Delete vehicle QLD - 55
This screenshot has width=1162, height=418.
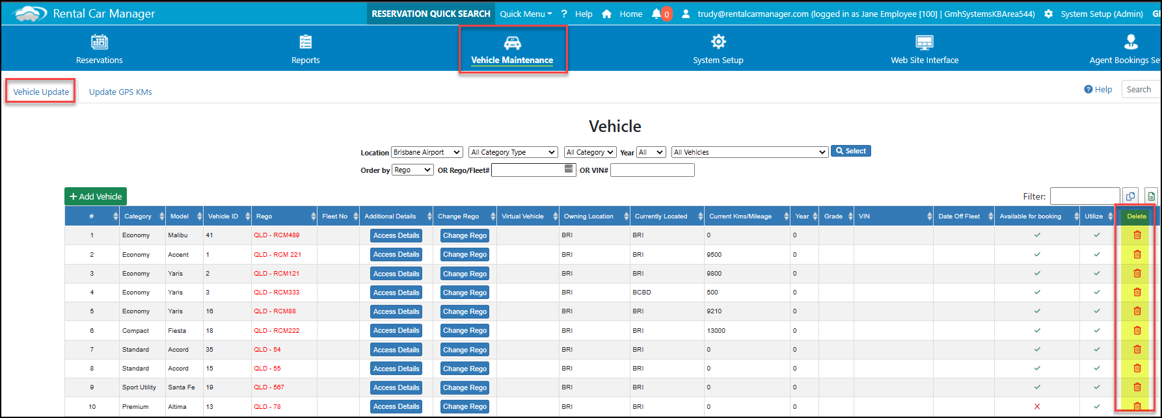click(x=1137, y=368)
